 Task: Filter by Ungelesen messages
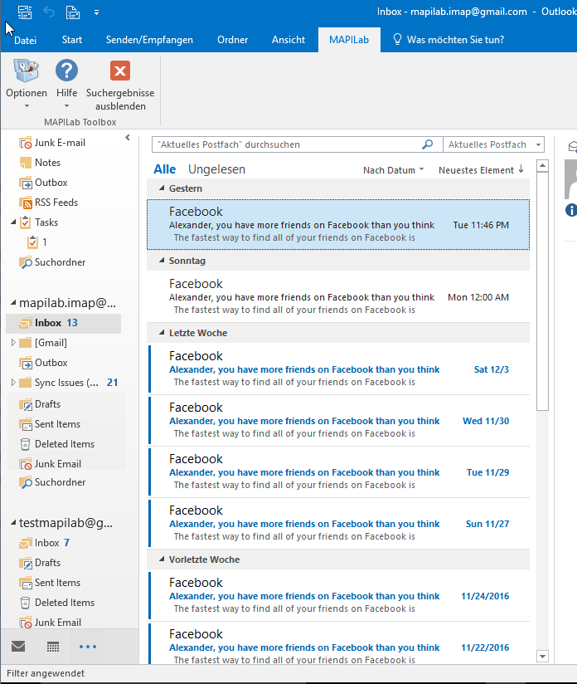pyautogui.click(x=216, y=169)
